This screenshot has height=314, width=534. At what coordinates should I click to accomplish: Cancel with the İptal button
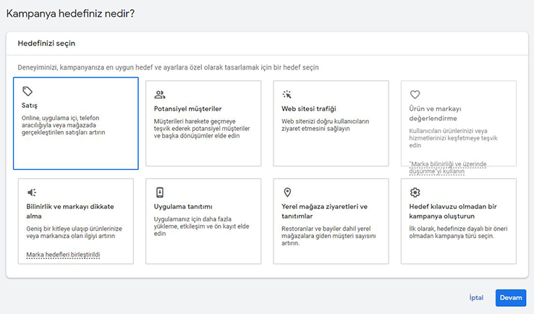(476, 297)
